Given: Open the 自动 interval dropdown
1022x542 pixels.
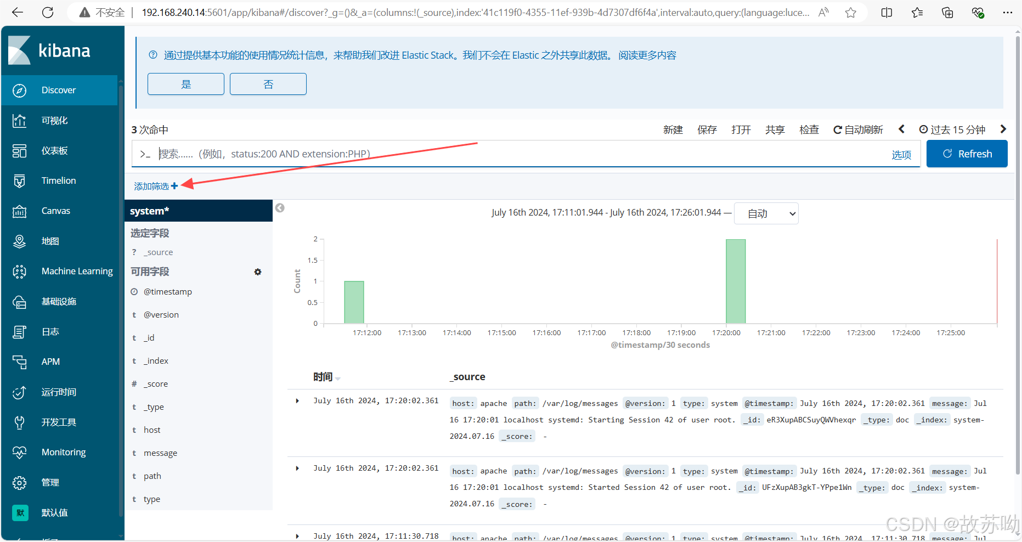Looking at the screenshot, I should [x=766, y=213].
